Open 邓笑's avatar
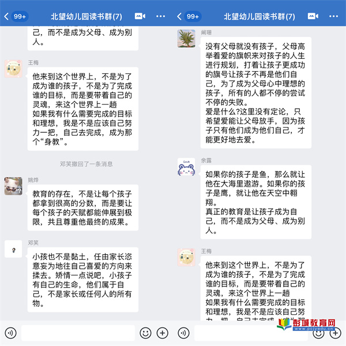This screenshot has height=346, width=346. 13,249
